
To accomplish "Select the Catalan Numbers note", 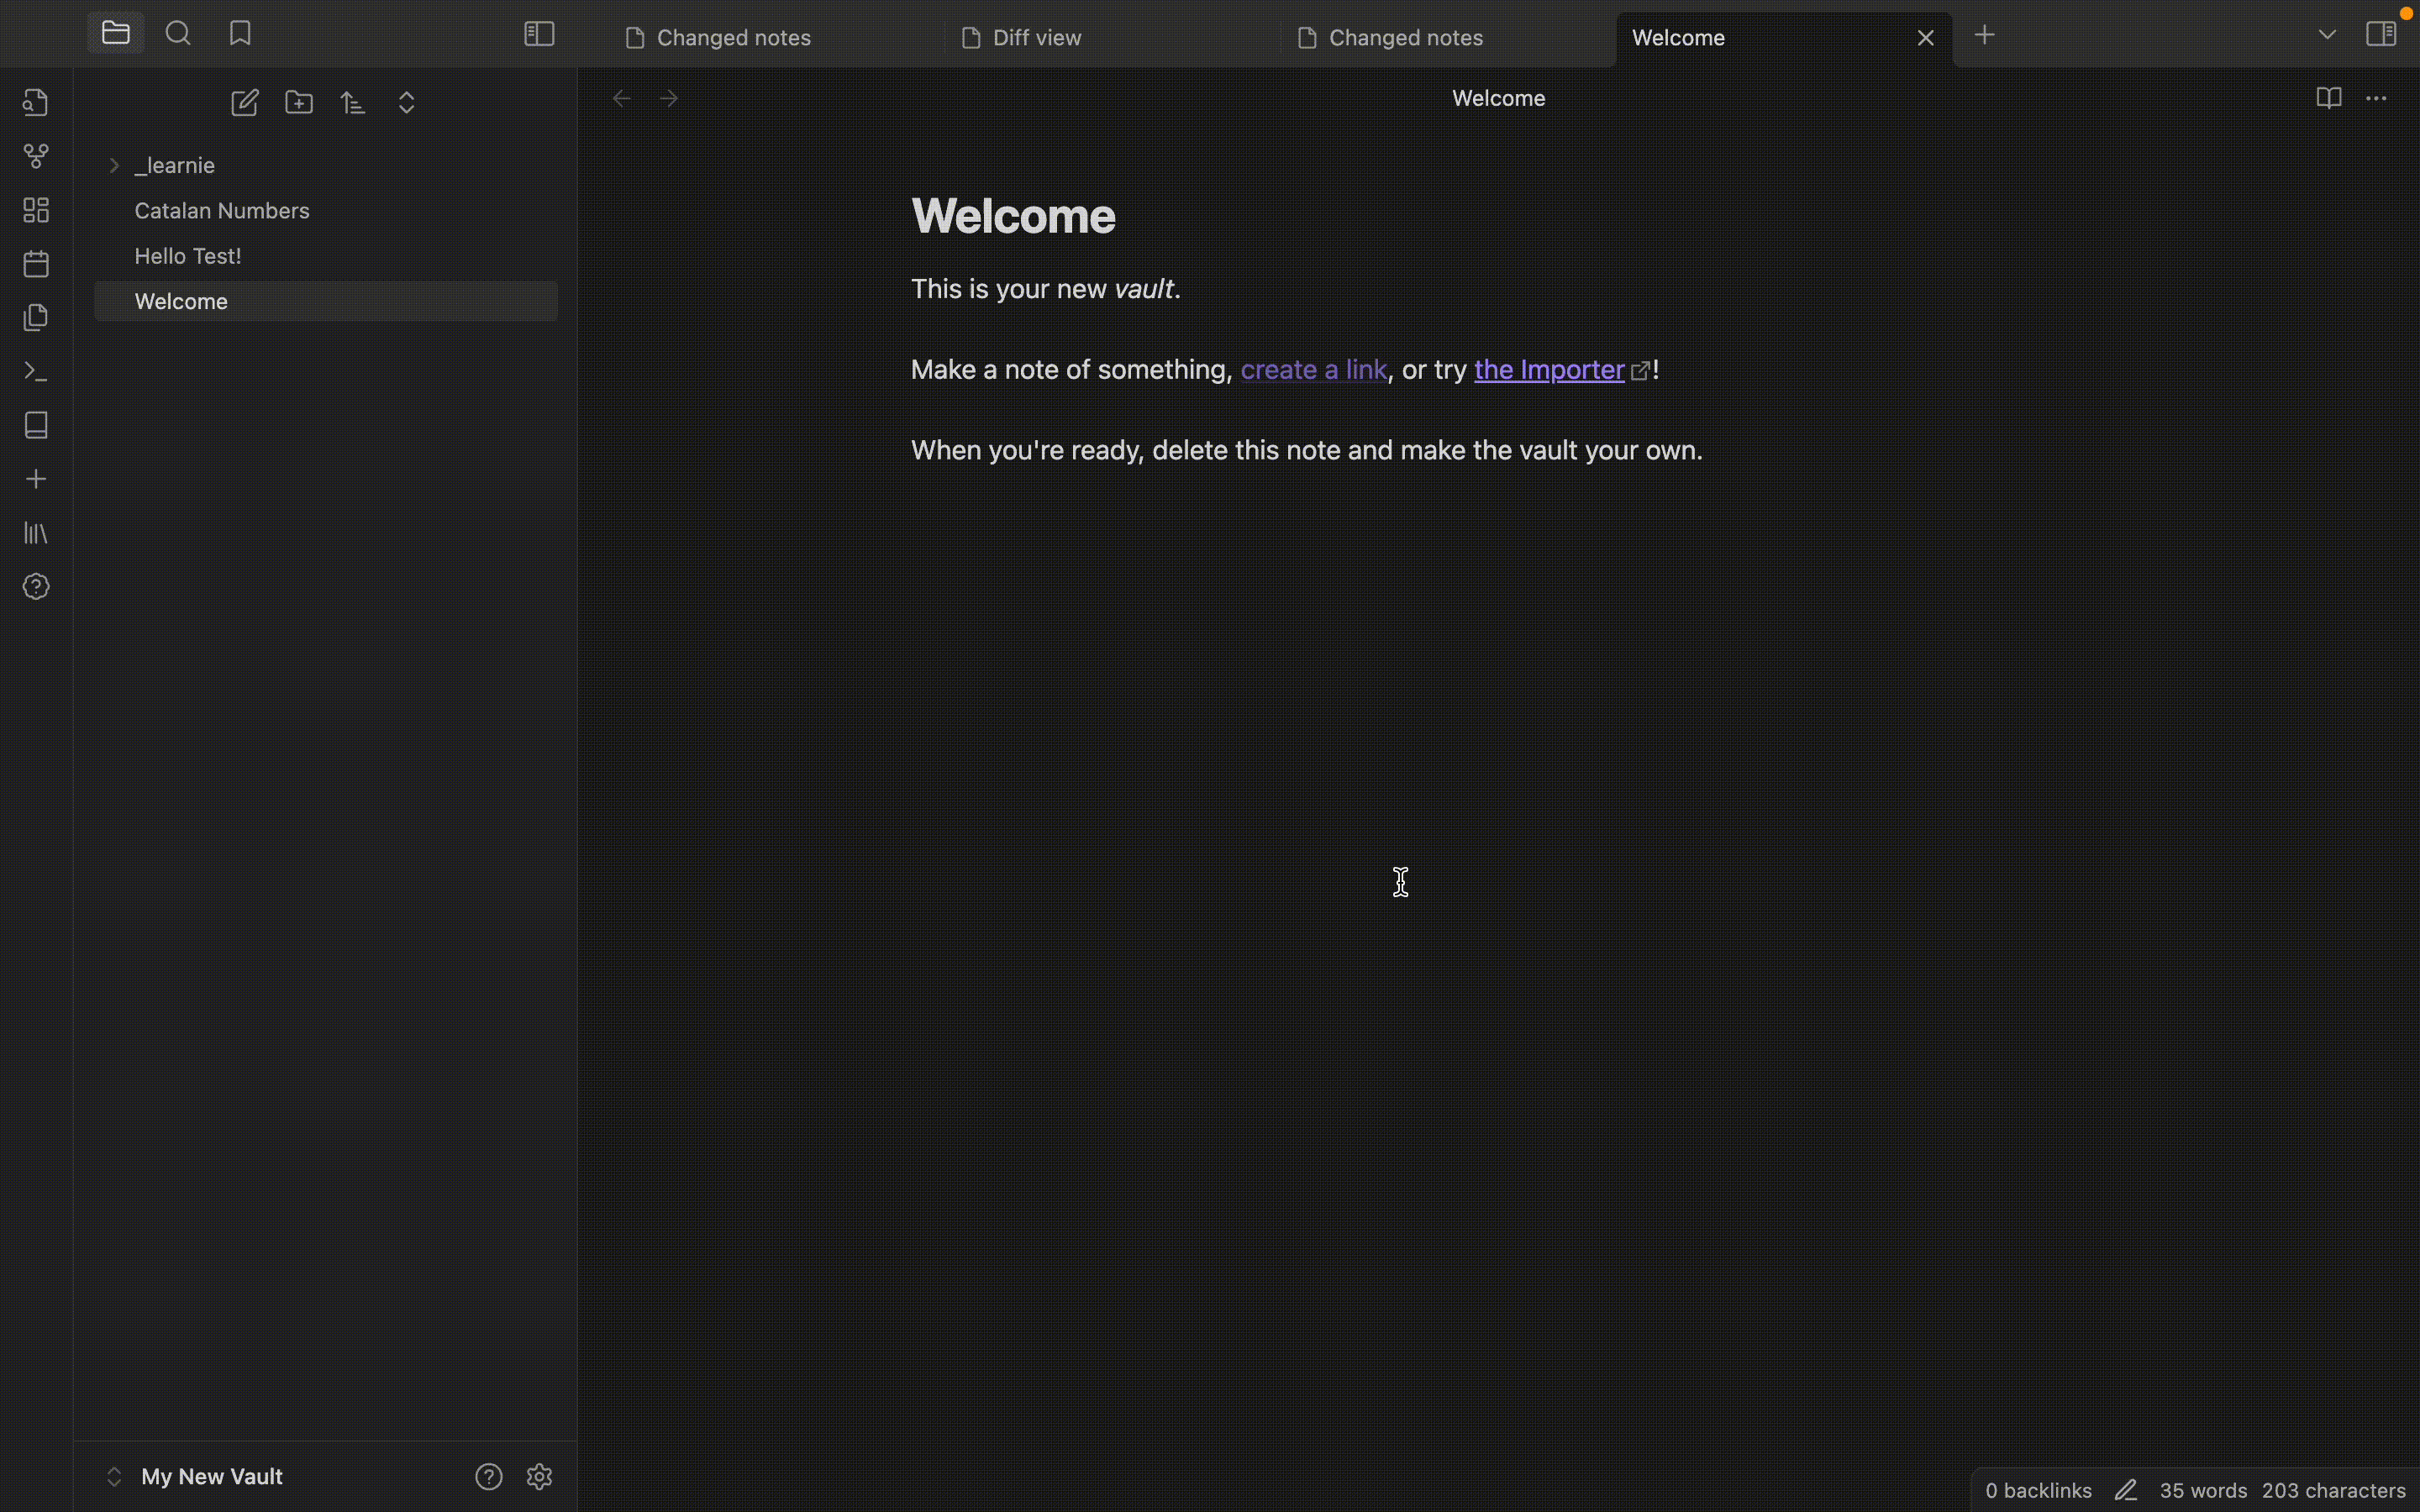I will click(x=222, y=210).
